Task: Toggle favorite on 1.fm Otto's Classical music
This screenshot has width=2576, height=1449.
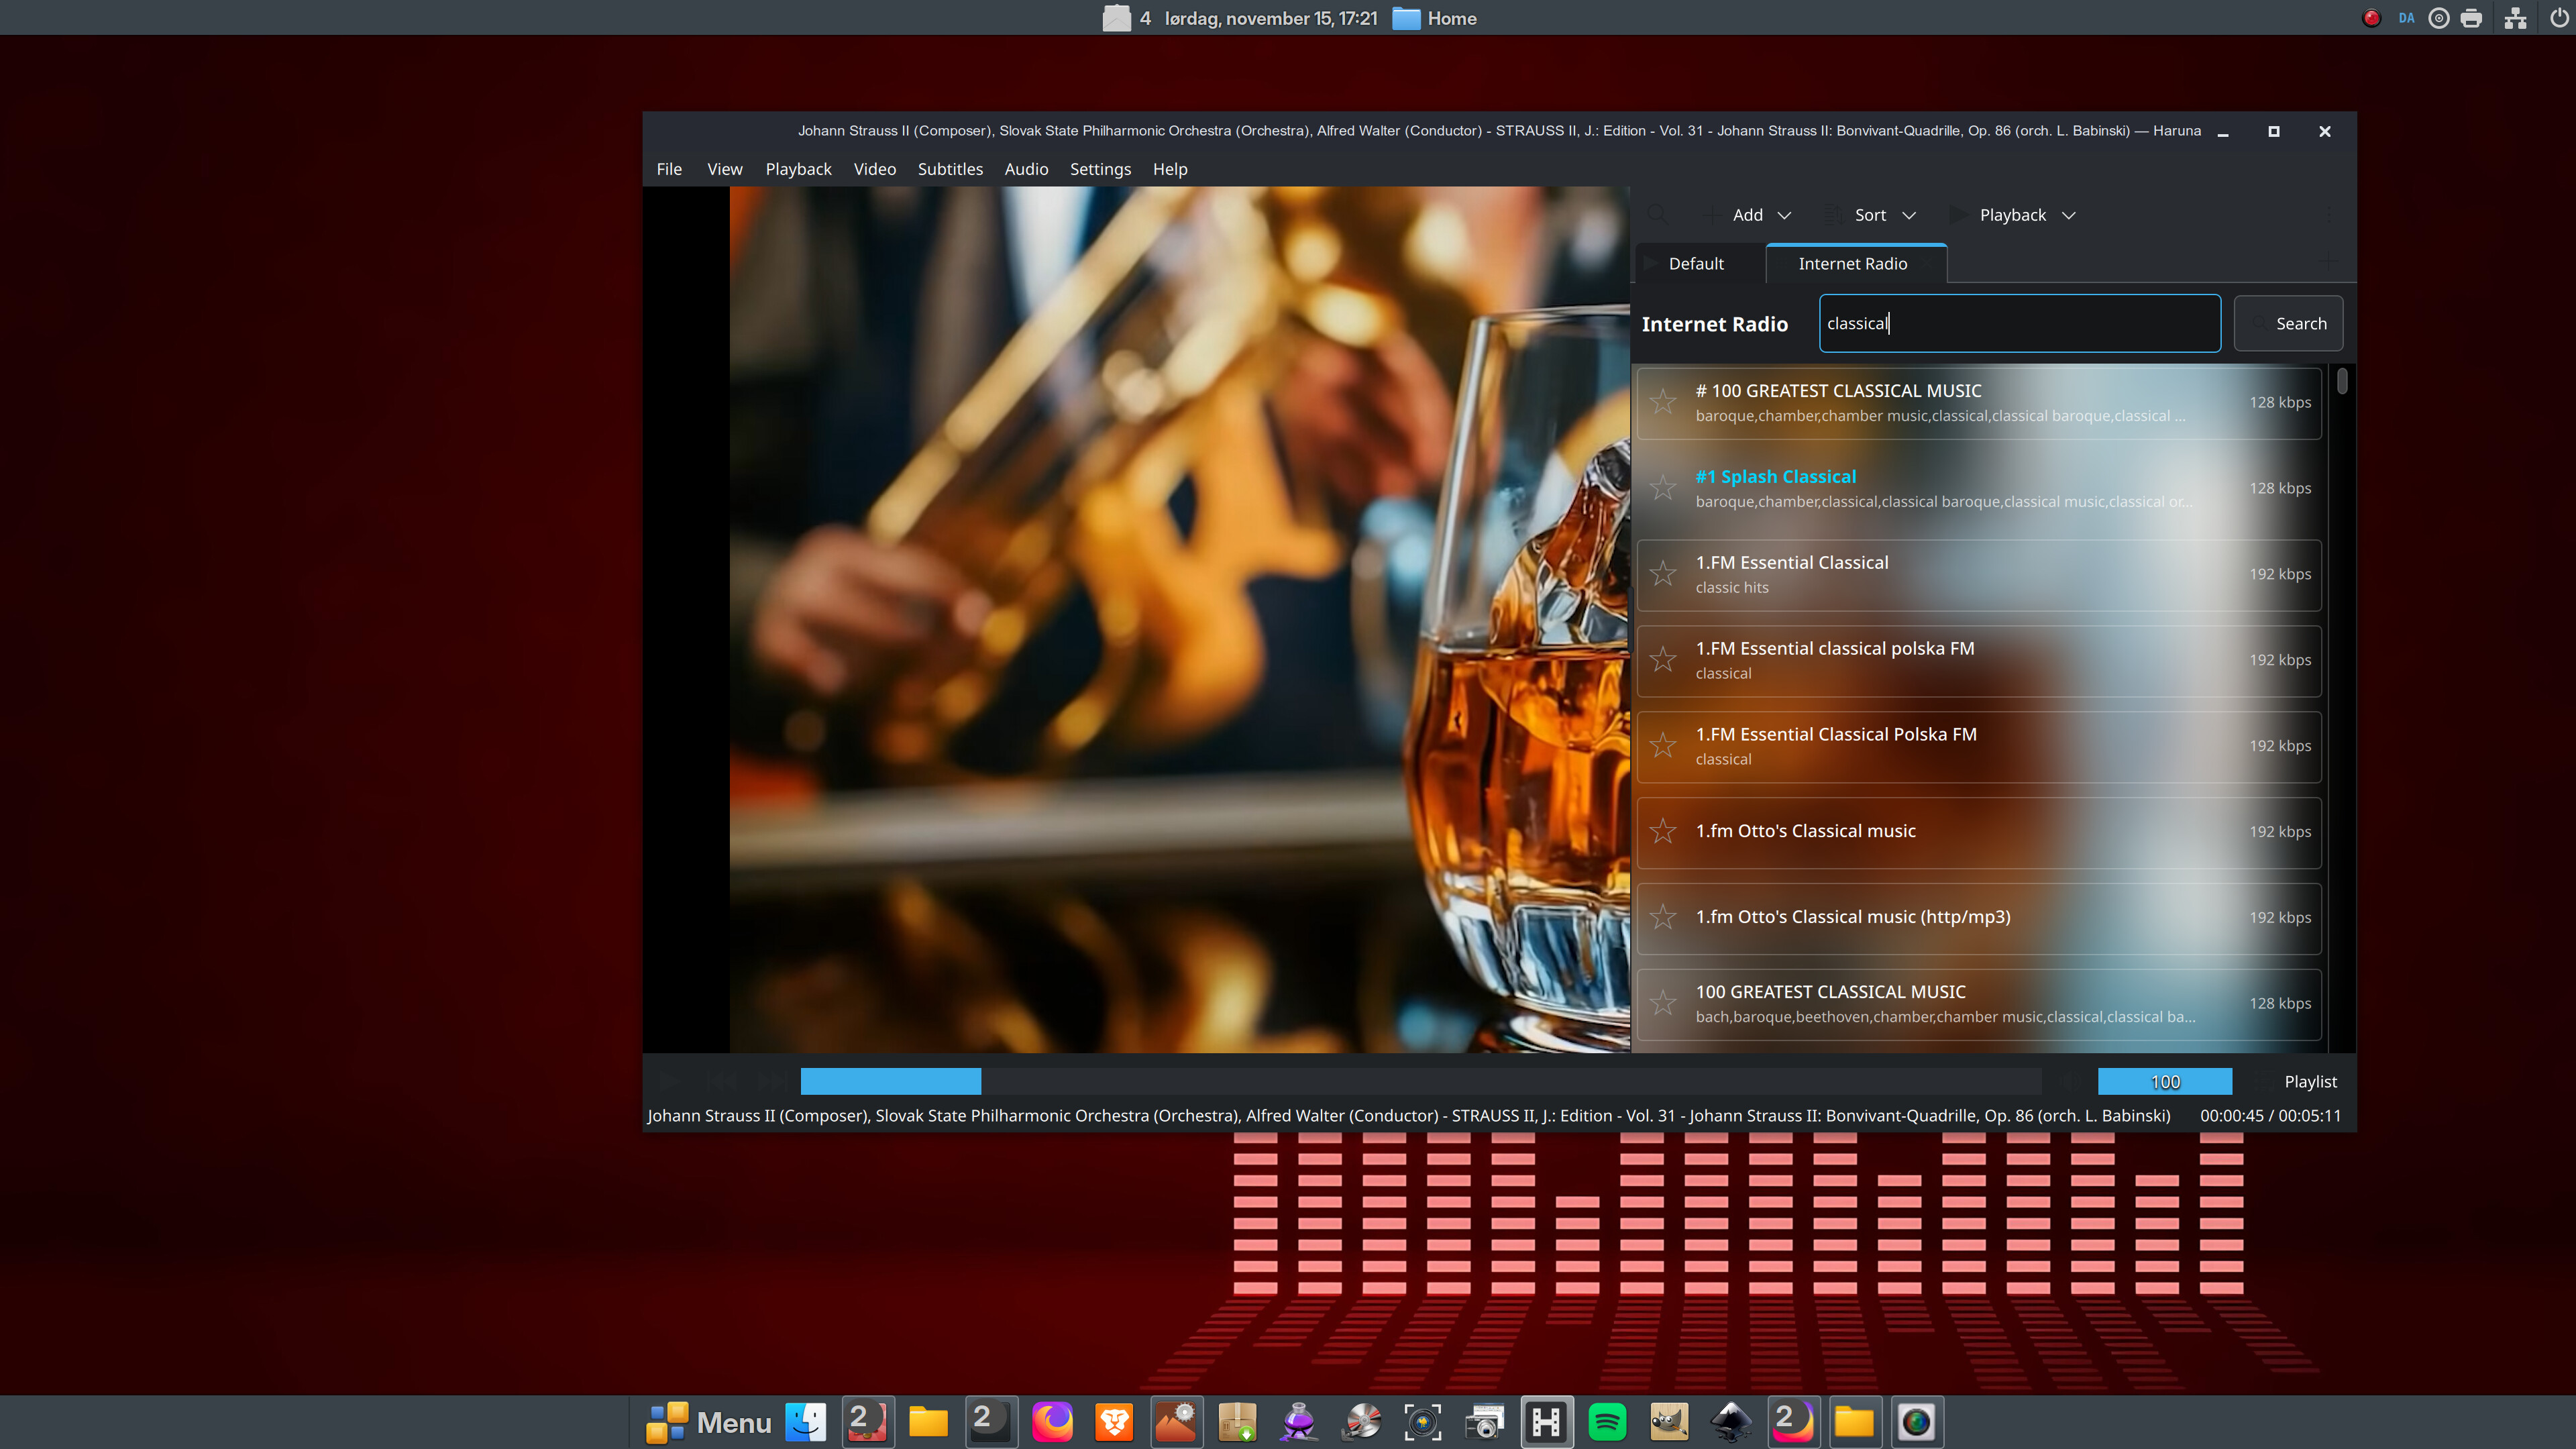Action: (1663, 831)
